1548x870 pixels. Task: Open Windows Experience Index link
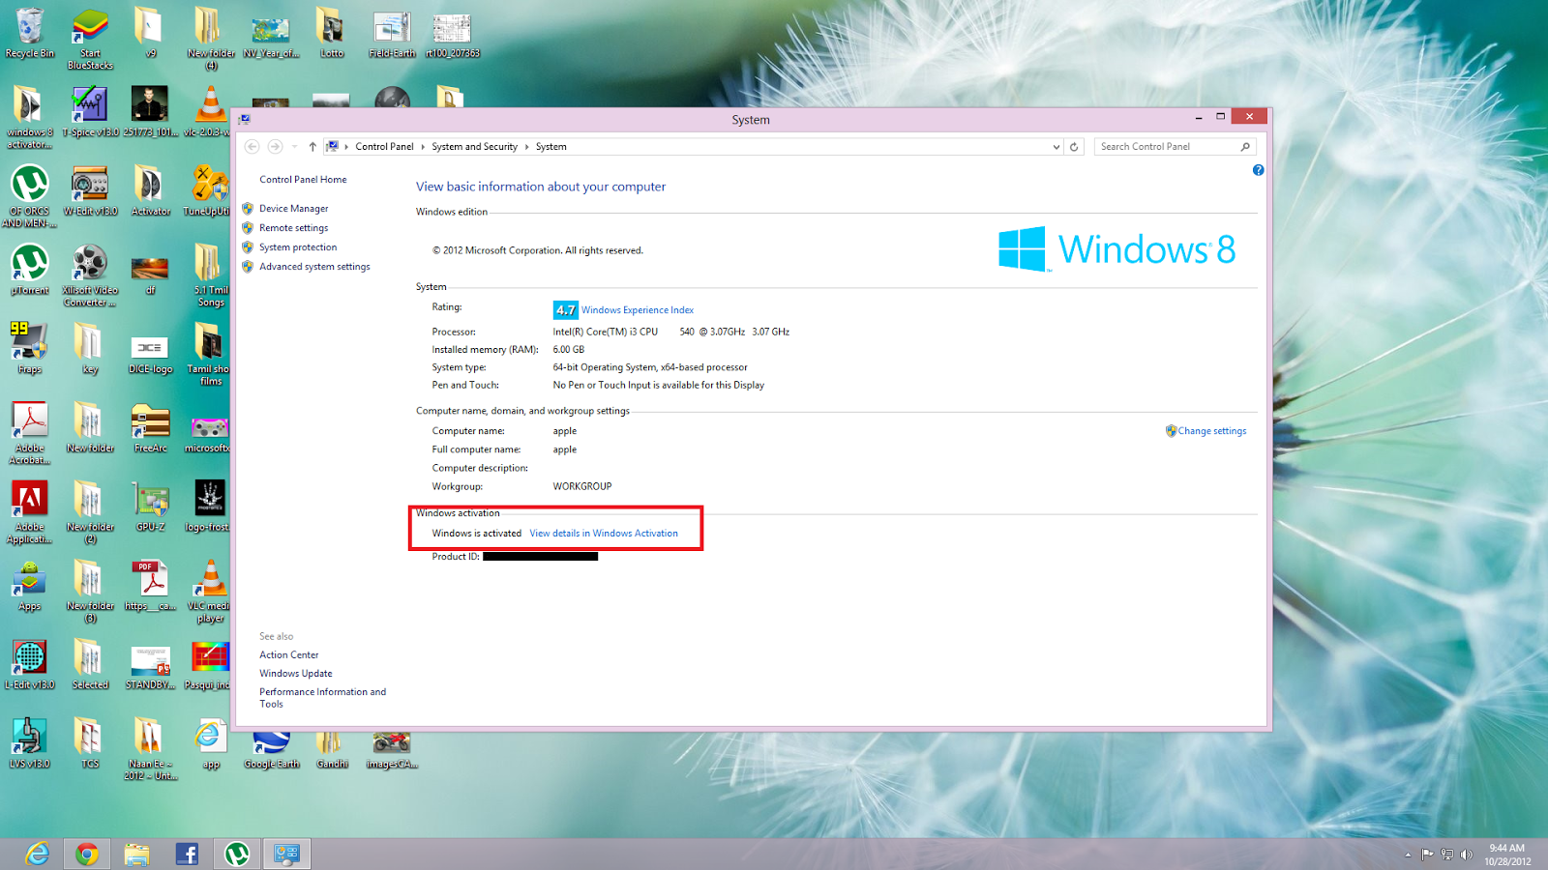(638, 310)
